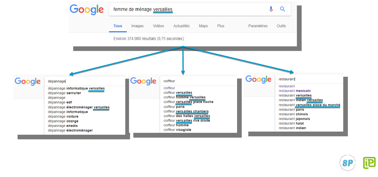This screenshot has height=177, width=378.
Task: Select suggestion 'dépannage serrurier'
Action: click(x=65, y=93)
